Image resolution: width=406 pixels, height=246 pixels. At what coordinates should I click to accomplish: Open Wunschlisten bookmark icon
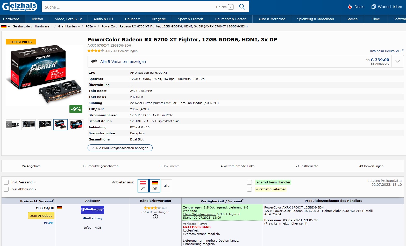click(x=373, y=7)
